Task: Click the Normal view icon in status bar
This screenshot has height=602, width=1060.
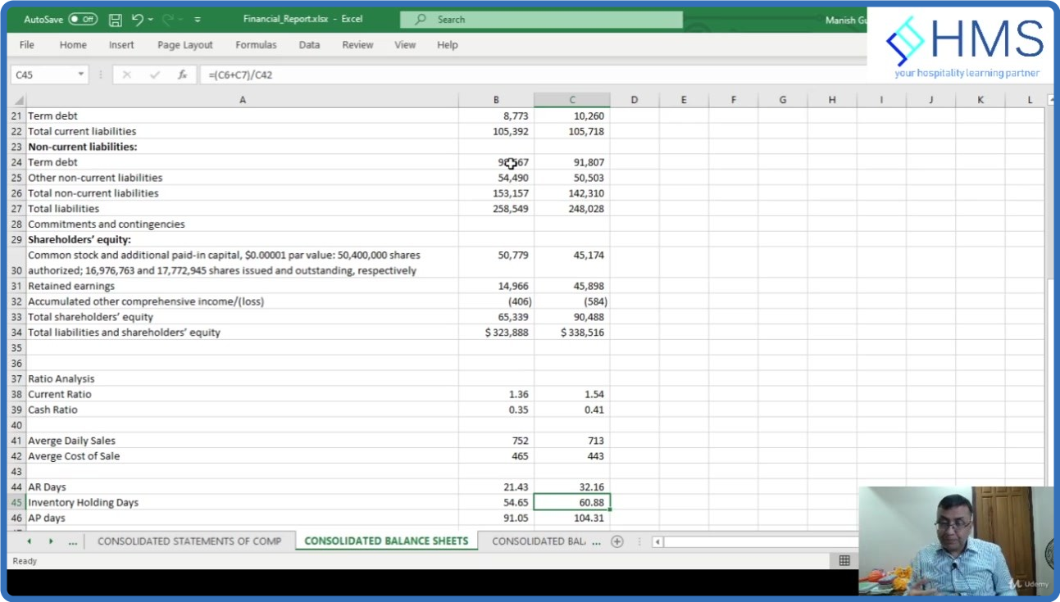Action: click(844, 561)
